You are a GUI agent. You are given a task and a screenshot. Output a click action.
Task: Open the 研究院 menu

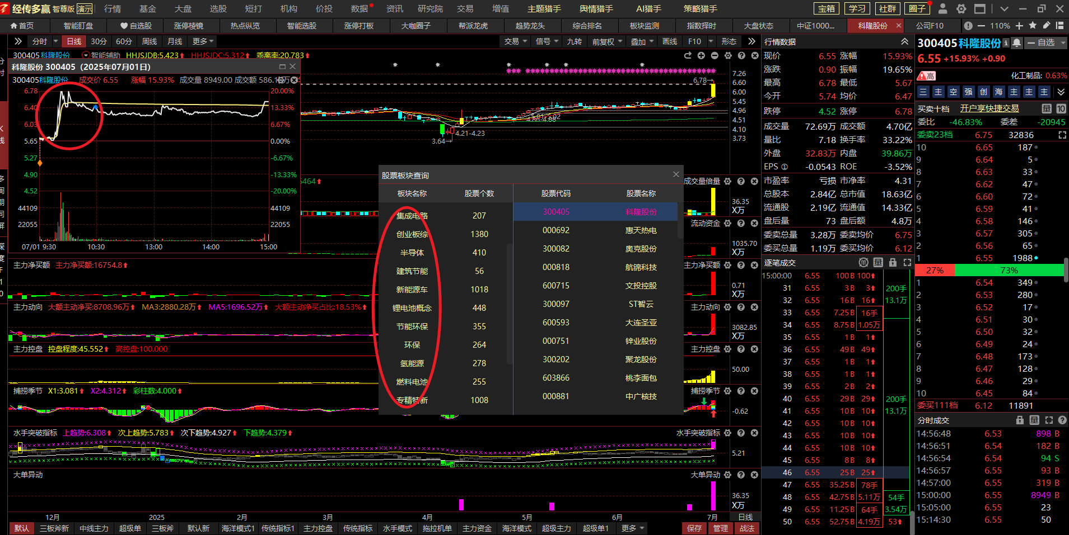(430, 8)
